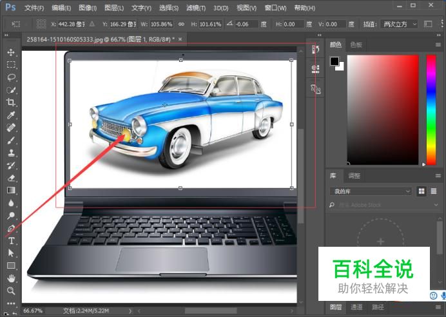Select the Crop tool
The image size is (446, 317).
(x=11, y=102)
